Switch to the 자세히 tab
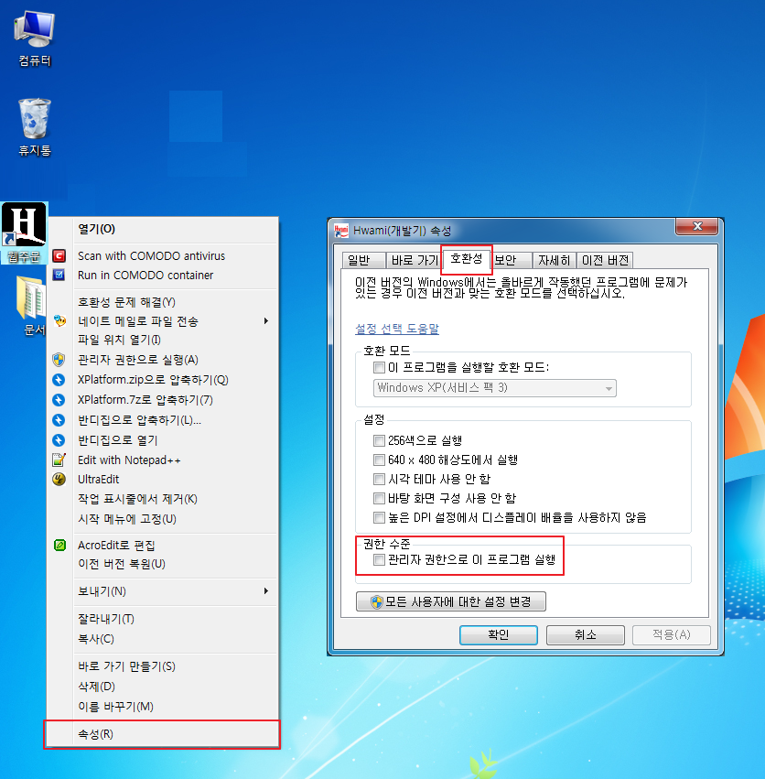The height and width of the screenshot is (779, 765). pyautogui.click(x=554, y=260)
